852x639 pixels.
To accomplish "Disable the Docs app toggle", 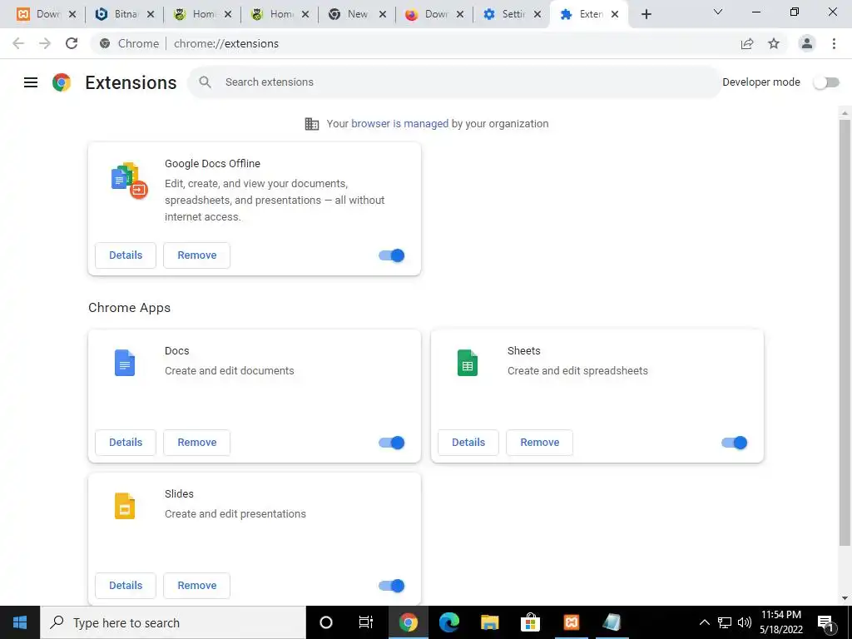I will point(392,443).
